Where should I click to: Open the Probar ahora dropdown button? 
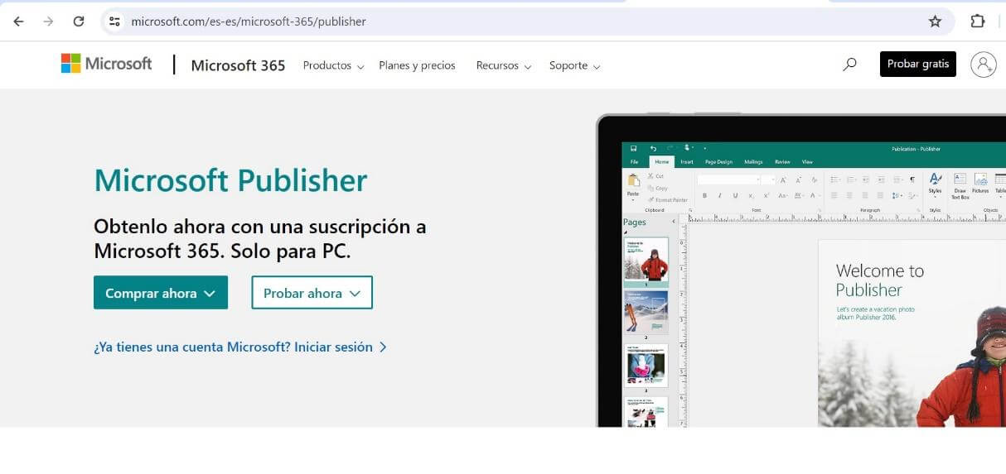pos(312,293)
